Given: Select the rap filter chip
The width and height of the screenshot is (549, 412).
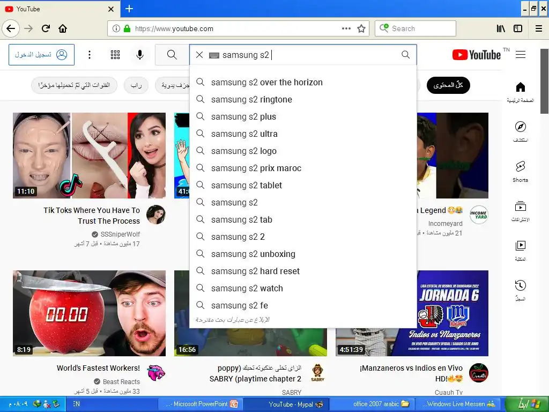Looking at the screenshot, I should click(x=136, y=85).
